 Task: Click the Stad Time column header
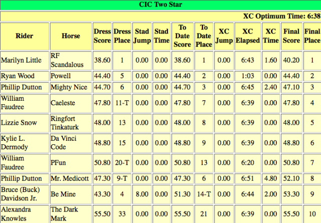coord(162,36)
